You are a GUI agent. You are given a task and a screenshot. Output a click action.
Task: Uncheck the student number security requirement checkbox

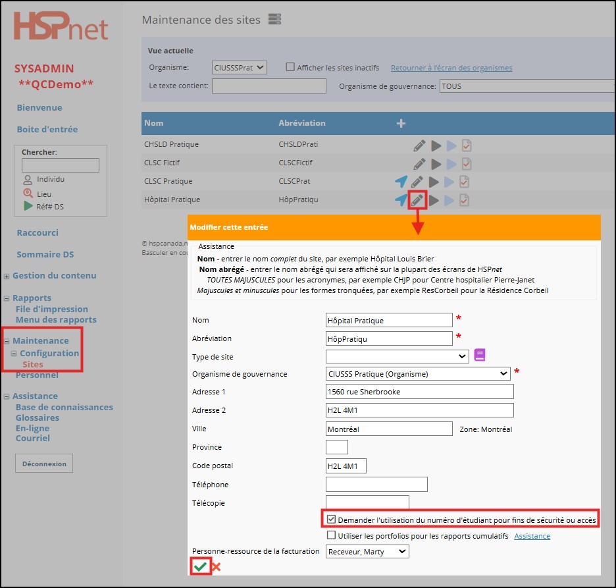point(331,520)
